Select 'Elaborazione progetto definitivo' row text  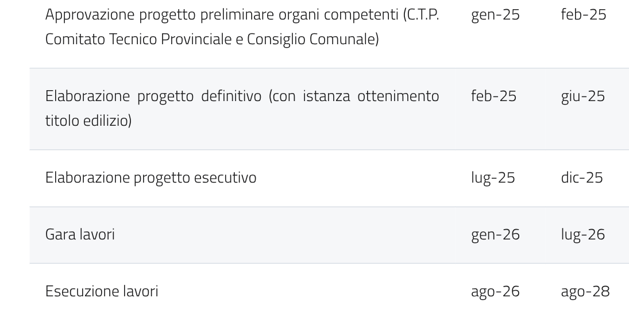click(242, 109)
